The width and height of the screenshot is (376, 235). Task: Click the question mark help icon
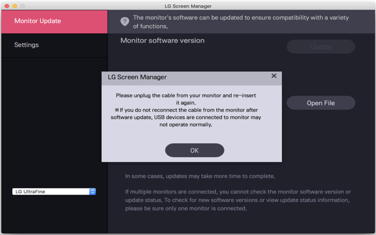pyautogui.click(x=125, y=22)
